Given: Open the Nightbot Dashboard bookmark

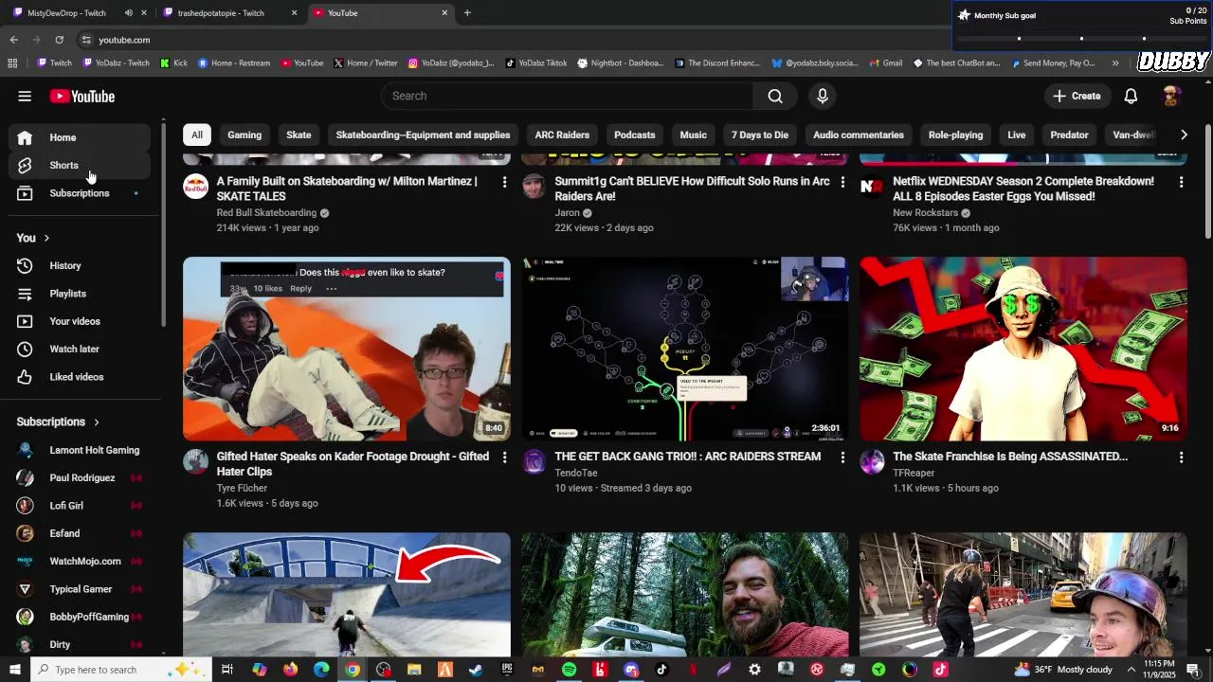Looking at the screenshot, I should (620, 63).
